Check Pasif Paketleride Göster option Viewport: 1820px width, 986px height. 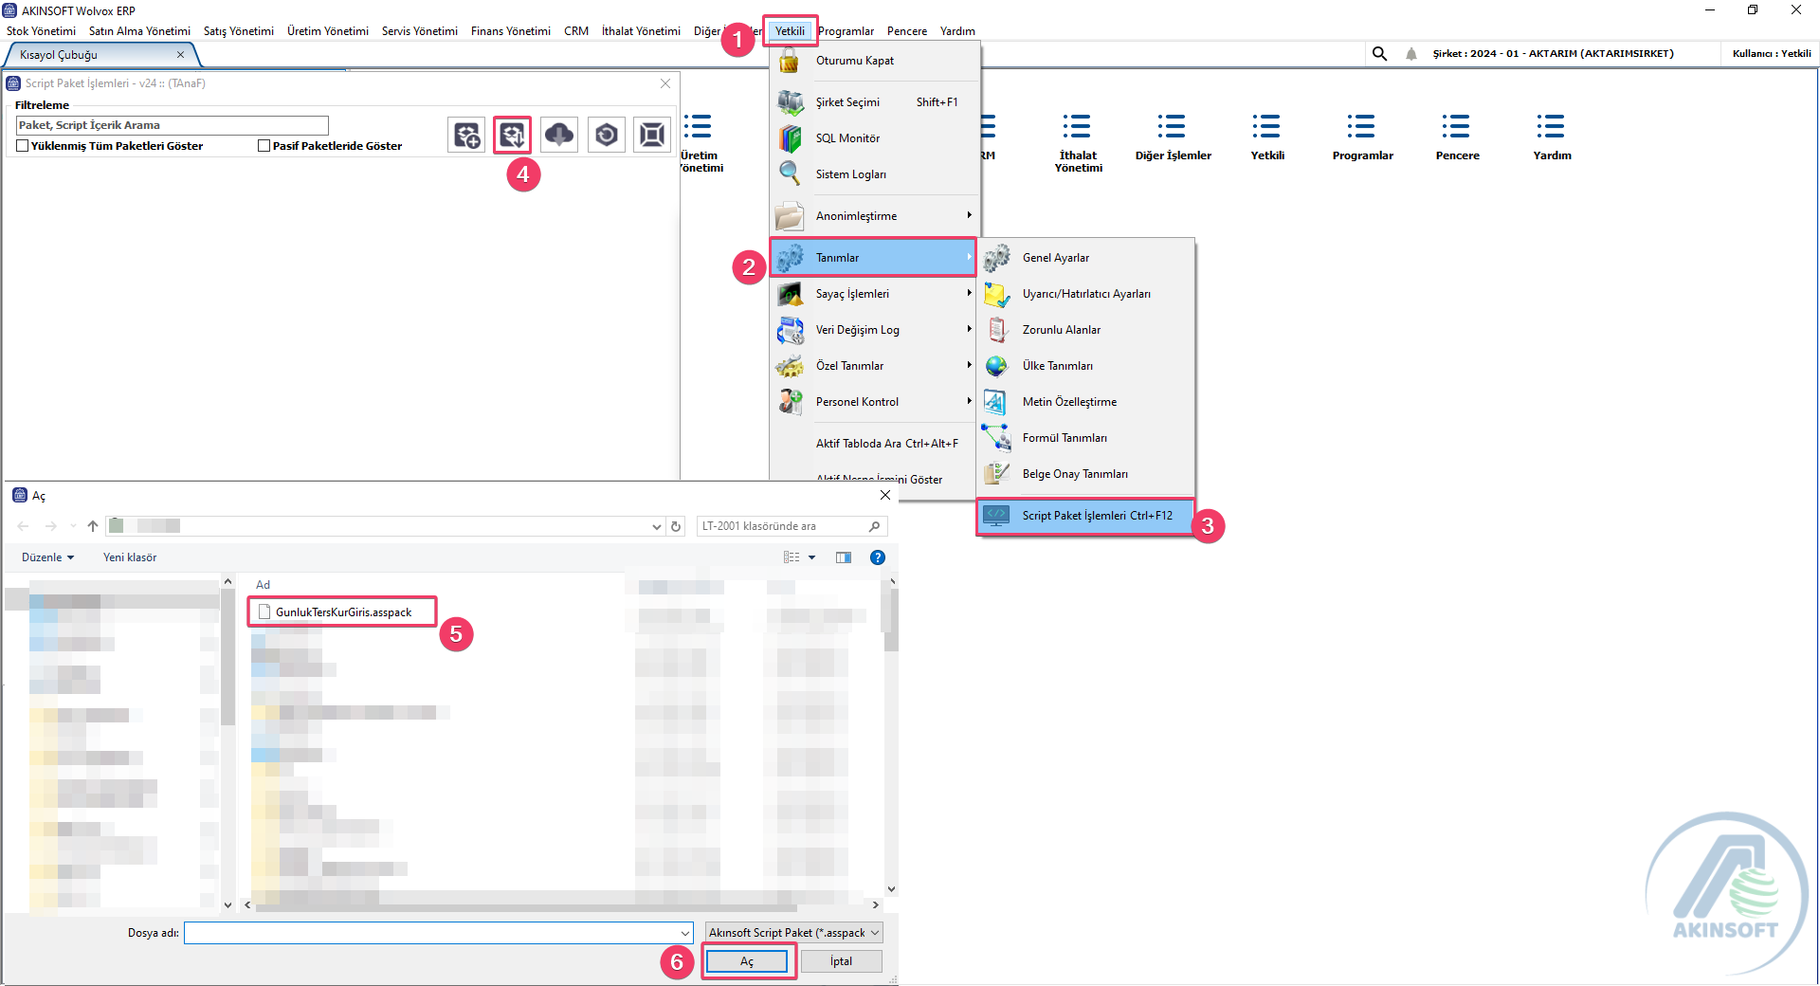point(264,146)
